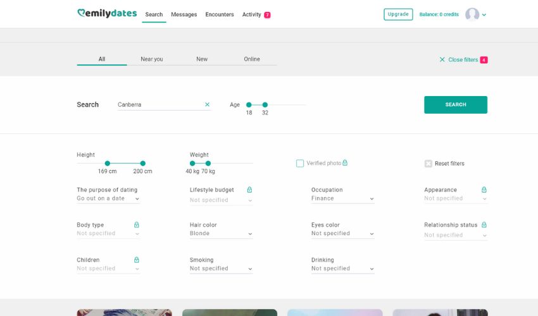Open the Appearance dropdown

tap(456, 198)
